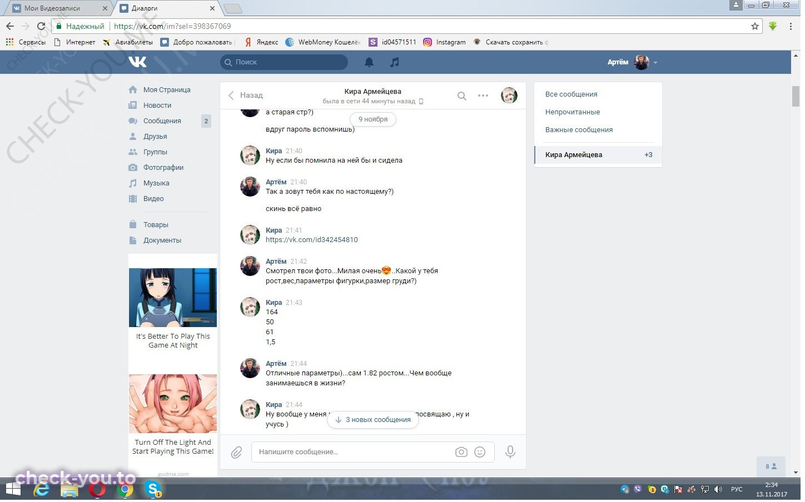This screenshot has width=805, height=502.
Task: Open the music note player icon
Action: pyautogui.click(x=395, y=62)
